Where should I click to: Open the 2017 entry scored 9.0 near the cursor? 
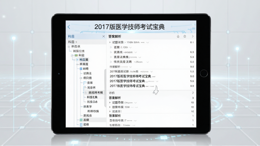pyautogui.click(x=127, y=86)
